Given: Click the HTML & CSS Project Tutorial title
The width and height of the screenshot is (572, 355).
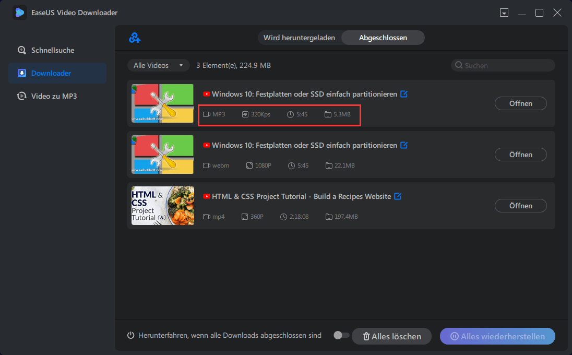Looking at the screenshot, I should [x=301, y=196].
